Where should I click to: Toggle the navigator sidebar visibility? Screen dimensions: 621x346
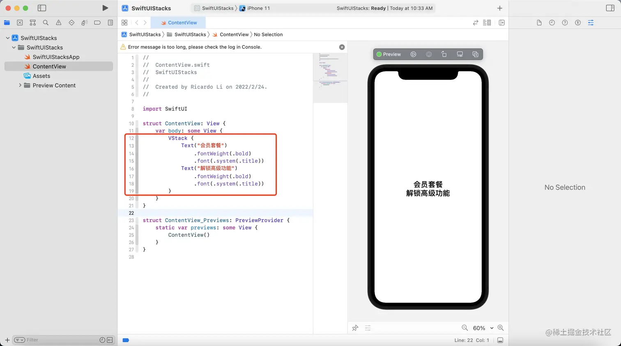41,8
